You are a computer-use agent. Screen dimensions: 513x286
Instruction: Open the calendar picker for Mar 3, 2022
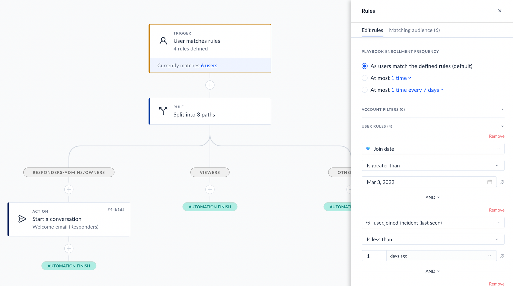489,182
